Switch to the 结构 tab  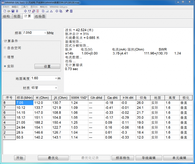click(7, 16)
